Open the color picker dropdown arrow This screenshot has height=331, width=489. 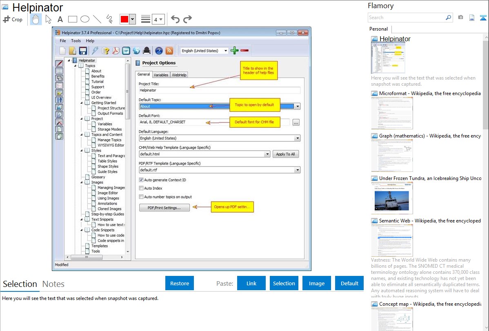[x=133, y=19]
